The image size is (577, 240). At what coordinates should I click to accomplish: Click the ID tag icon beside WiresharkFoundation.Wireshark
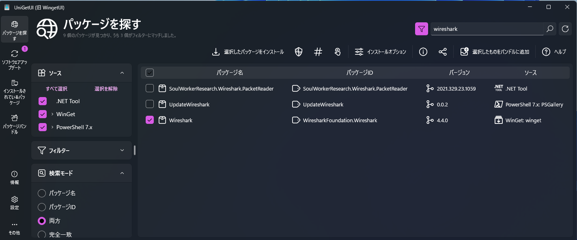click(x=296, y=120)
